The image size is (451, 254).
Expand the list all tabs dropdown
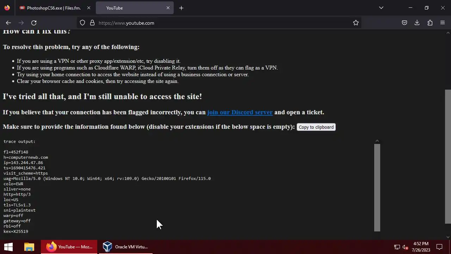pyautogui.click(x=381, y=8)
